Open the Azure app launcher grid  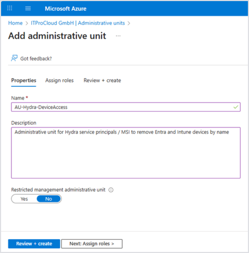[x=10, y=8]
